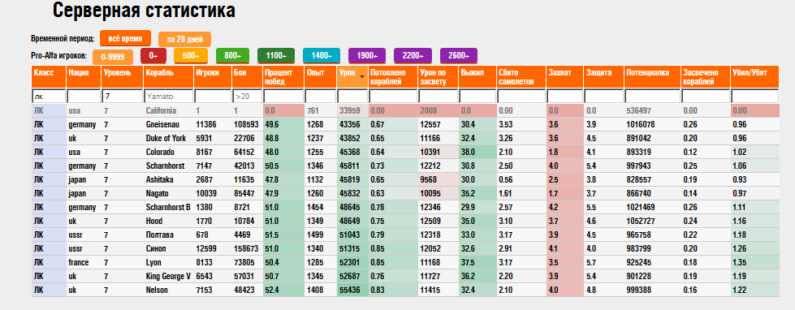Image resolution: width=795 pixels, height=310 pixels.
Task: Click the Scharnhorst B ship name
Action: (168, 207)
